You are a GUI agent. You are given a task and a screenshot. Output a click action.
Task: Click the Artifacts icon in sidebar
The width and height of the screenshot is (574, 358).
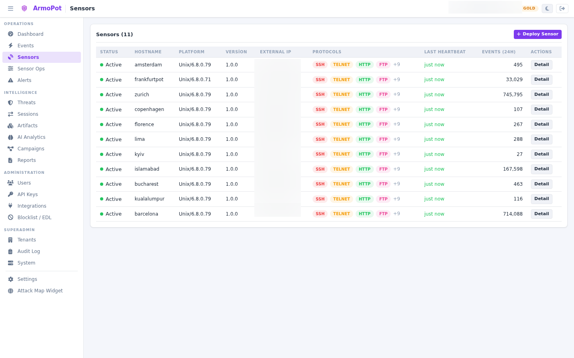click(11, 126)
